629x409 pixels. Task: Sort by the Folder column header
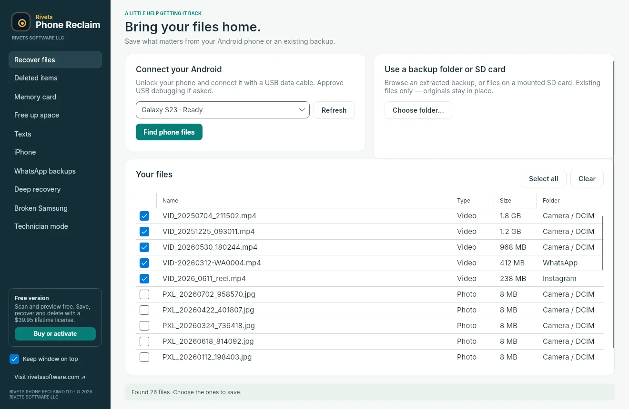tap(570, 201)
